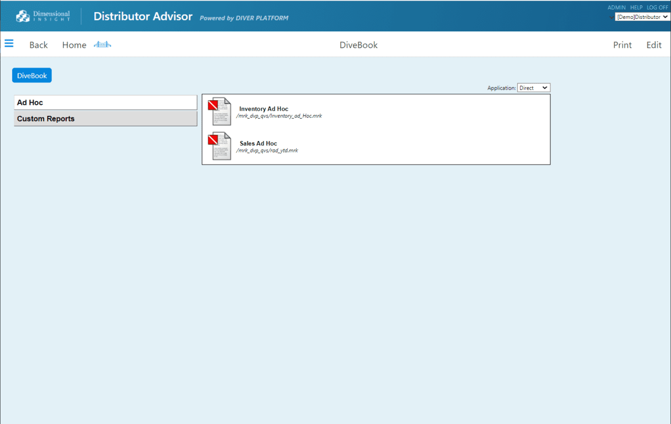Open the hamburger navigation menu
The width and height of the screenshot is (671, 424).
coord(9,44)
